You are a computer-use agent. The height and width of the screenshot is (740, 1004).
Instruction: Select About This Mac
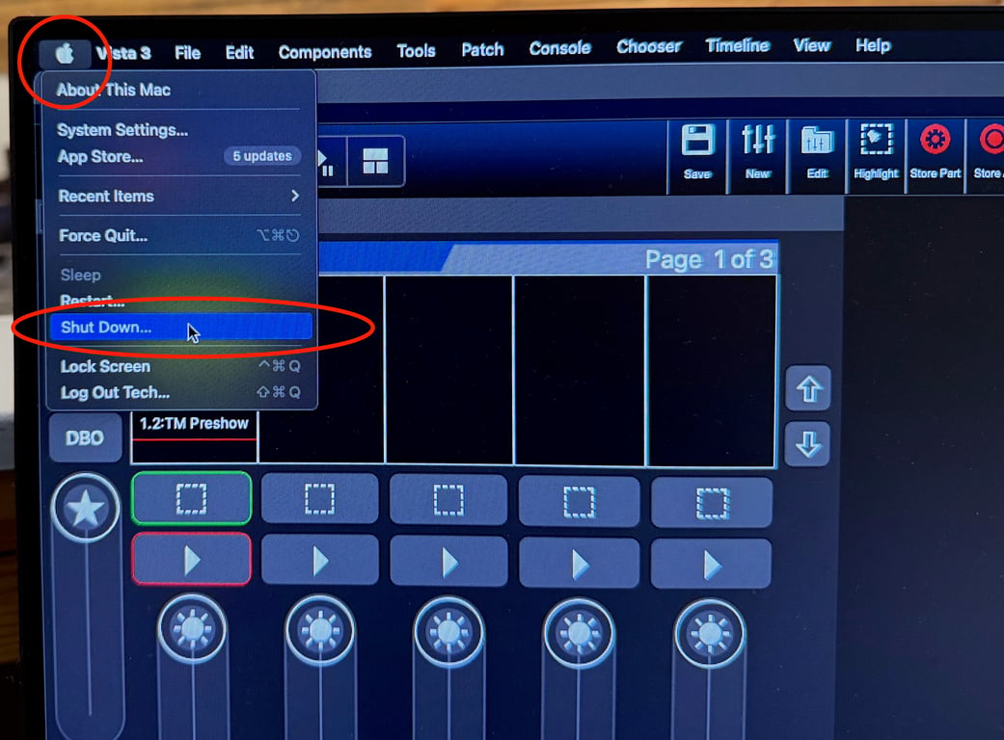114,90
